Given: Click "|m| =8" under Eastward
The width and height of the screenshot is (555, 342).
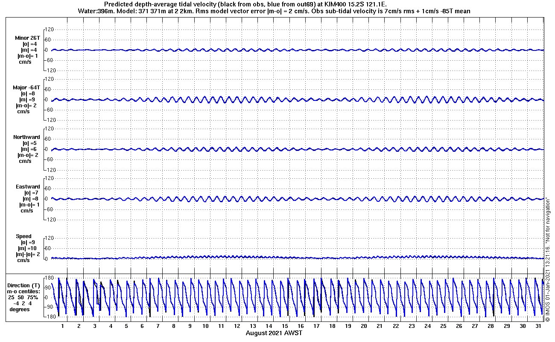Looking at the screenshot, I should tap(31, 199).
